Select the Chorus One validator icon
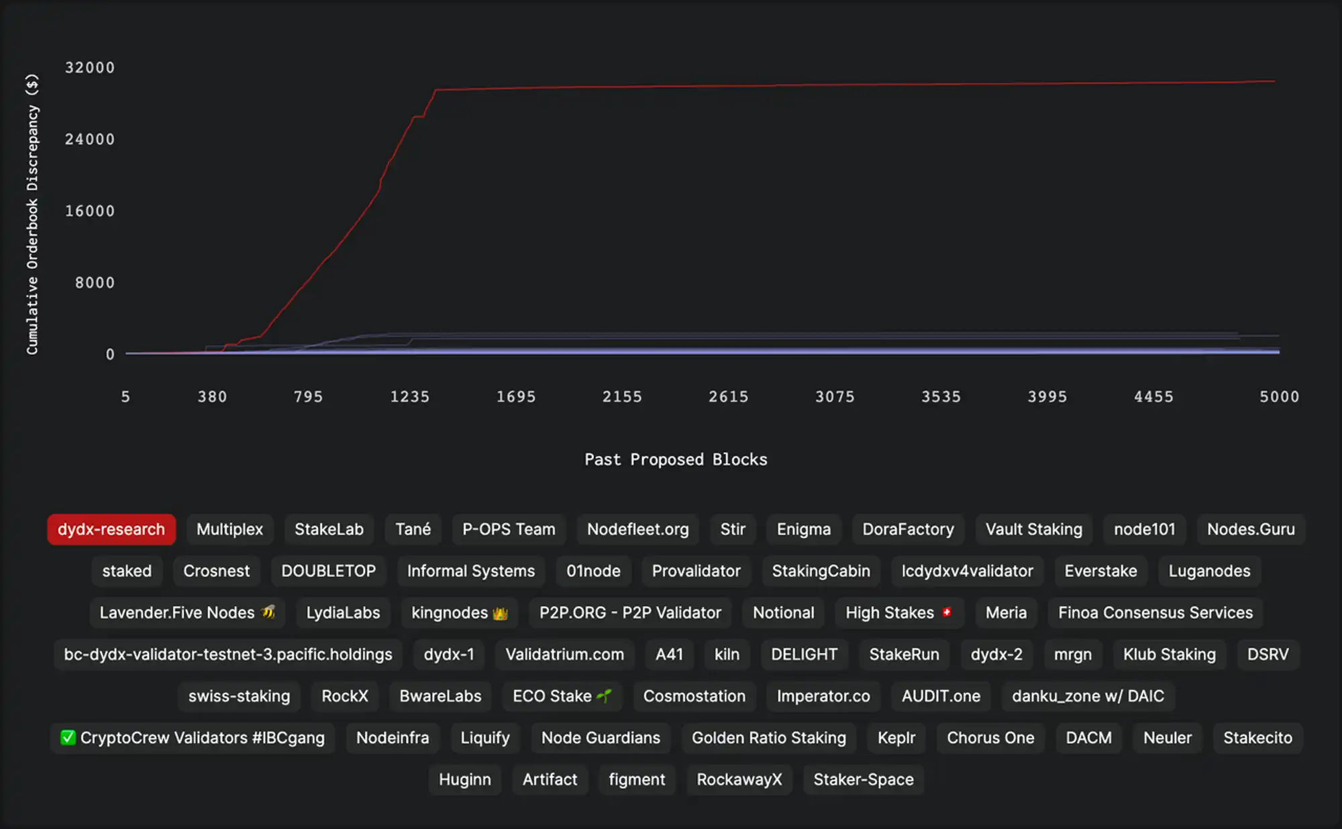This screenshot has height=829, width=1342. coord(990,738)
